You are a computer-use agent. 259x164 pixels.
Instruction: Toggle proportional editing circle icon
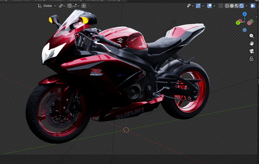pyautogui.click(x=84, y=6)
